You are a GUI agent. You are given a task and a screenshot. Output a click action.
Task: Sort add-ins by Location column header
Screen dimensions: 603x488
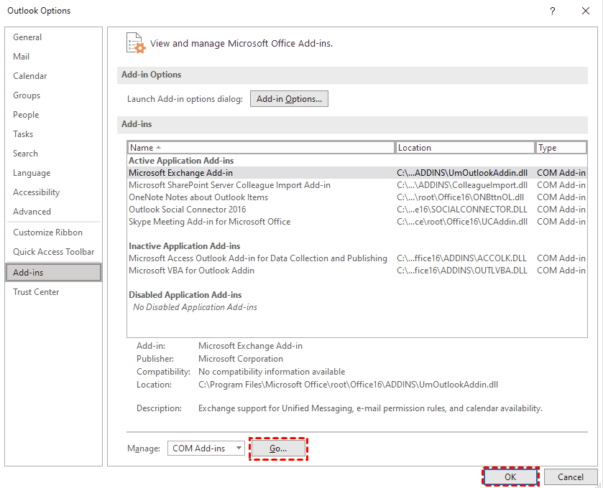point(465,148)
